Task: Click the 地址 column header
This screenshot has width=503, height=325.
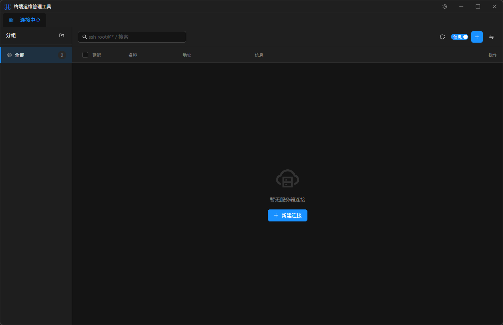Action: pos(187,55)
